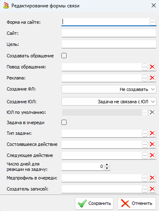Image resolution: width=159 pixels, height=211 pixels.
Task: Click the Задача в очереди label
Action: (x=25, y=123)
